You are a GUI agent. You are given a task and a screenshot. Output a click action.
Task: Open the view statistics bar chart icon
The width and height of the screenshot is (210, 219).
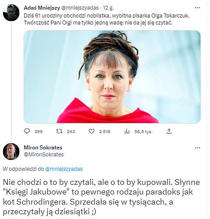point(127,131)
